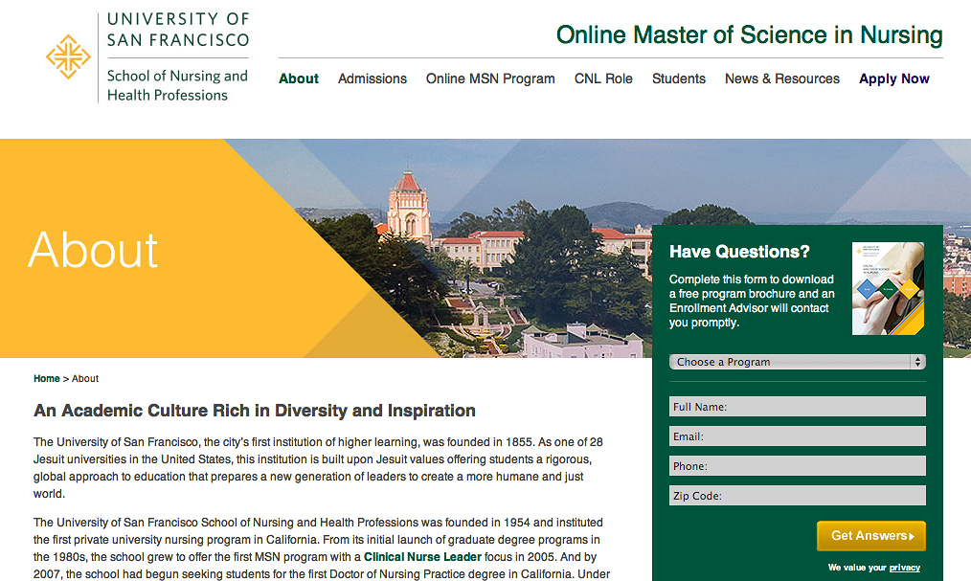Click the Zip Code field
Image resolution: width=971 pixels, height=581 pixels.
[x=798, y=496]
